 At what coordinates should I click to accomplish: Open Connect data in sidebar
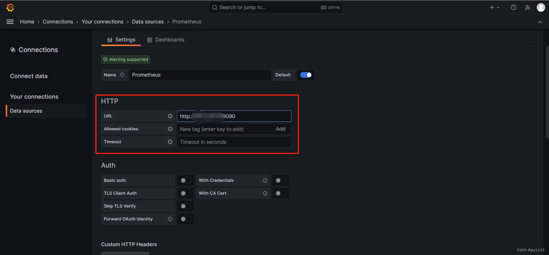point(29,76)
